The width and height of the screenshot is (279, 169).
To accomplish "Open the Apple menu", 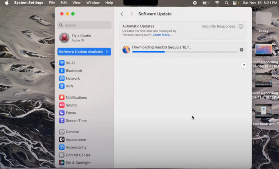I will 7,3.
